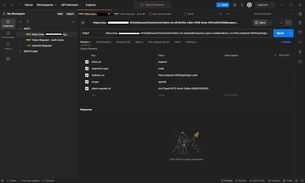
Task: Open the collections more options ellipsis
Action: 73,22
